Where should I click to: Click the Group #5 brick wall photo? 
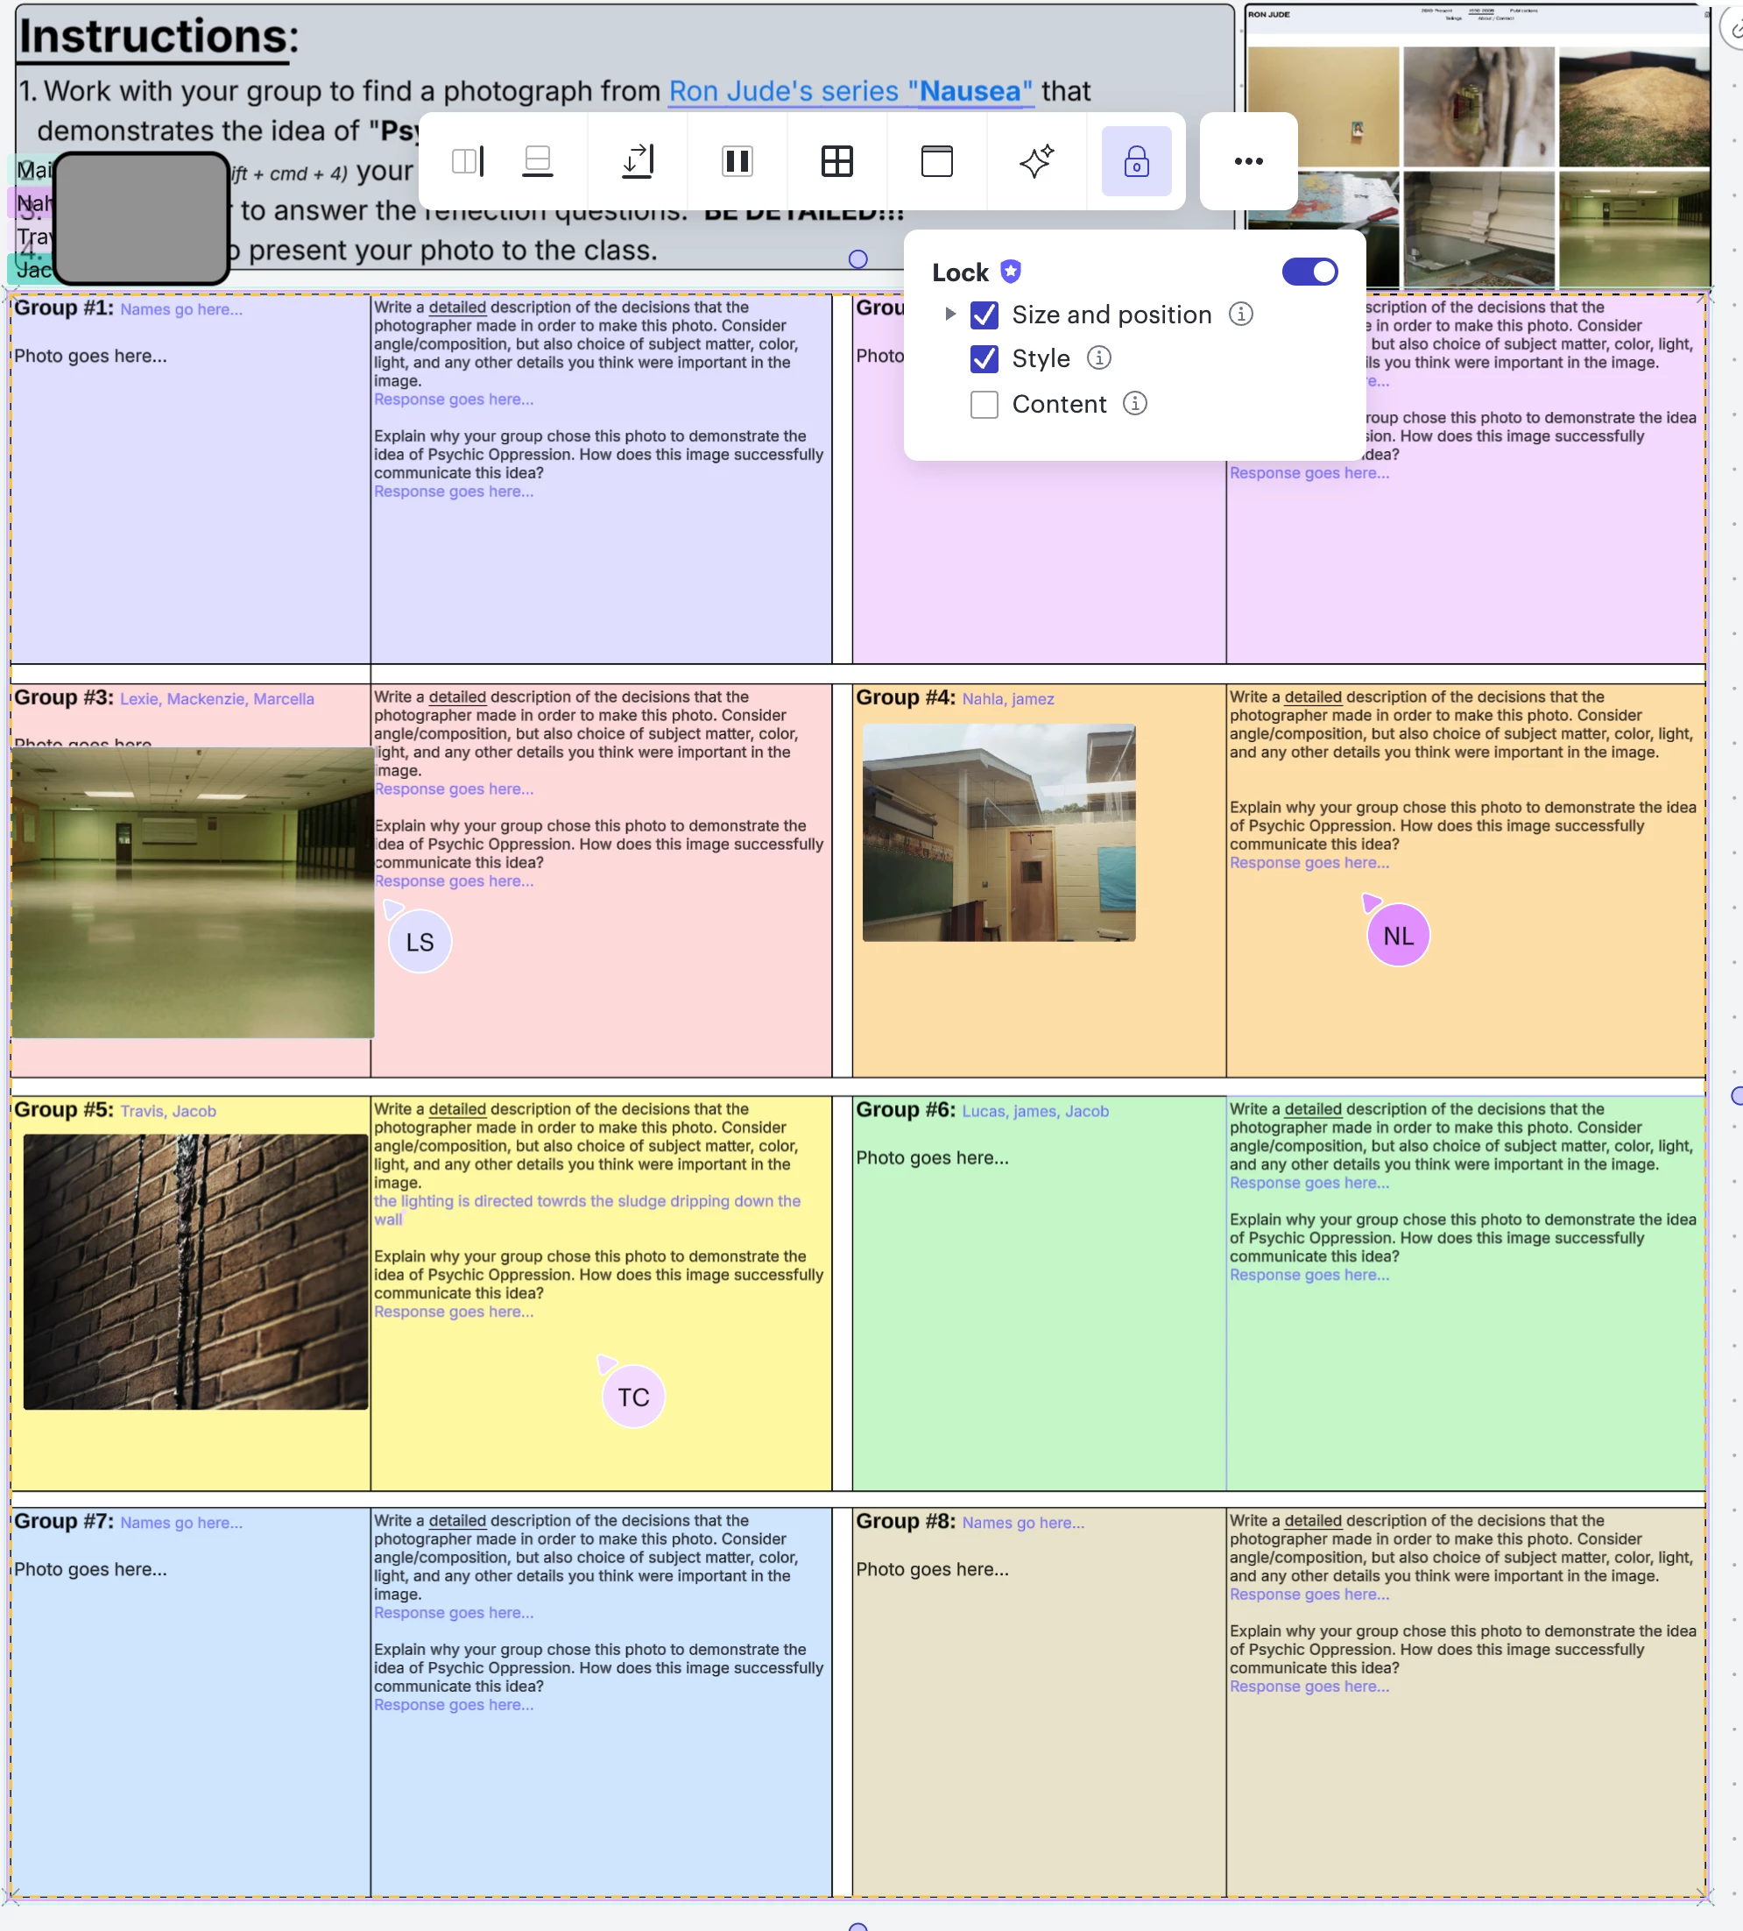tap(195, 1271)
